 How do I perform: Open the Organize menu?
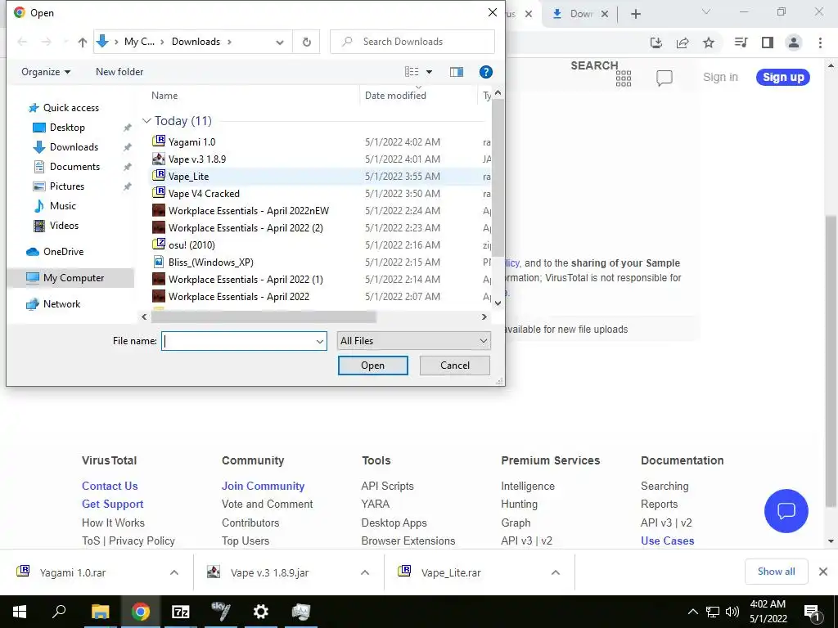[46, 72]
